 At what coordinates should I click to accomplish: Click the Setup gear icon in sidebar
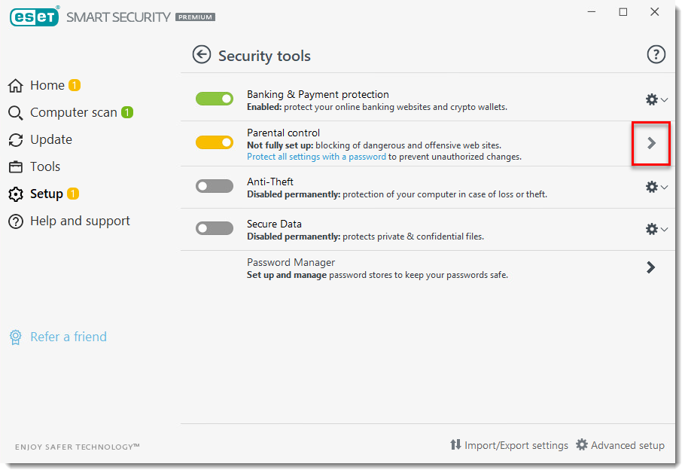tap(15, 194)
